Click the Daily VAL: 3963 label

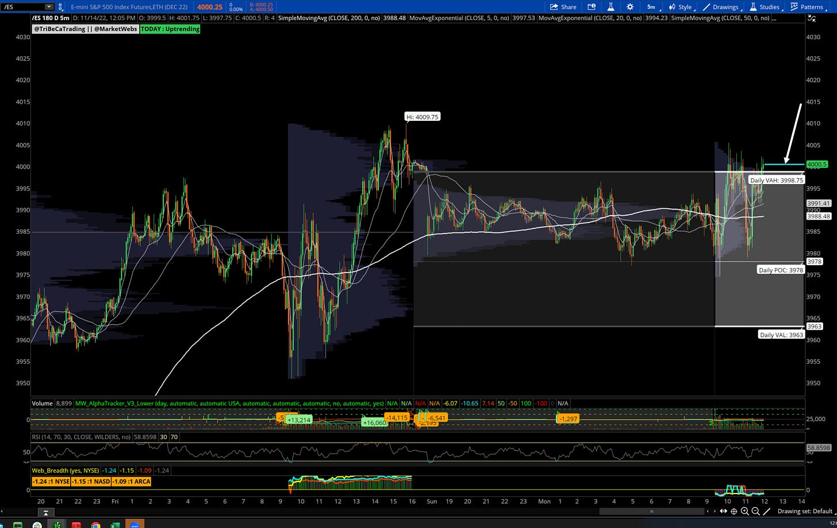click(781, 335)
